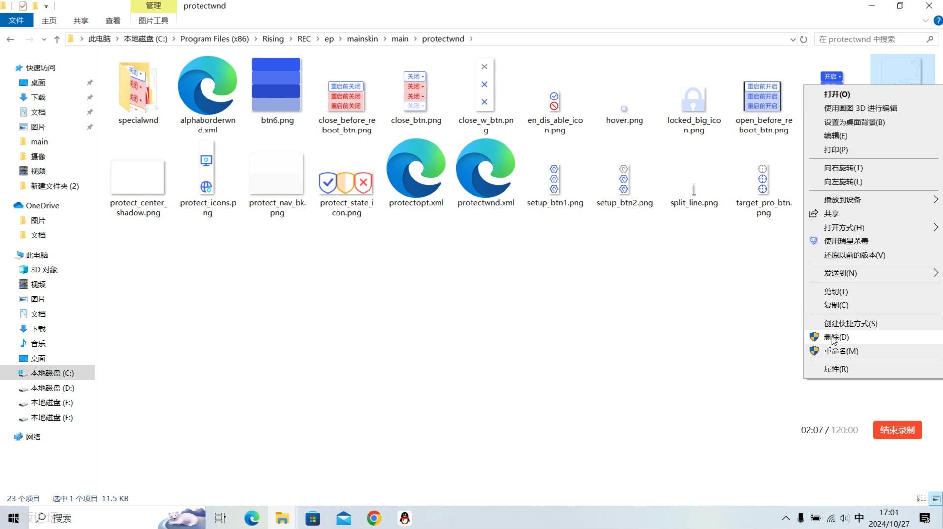
Task: Expand the 播放到设备 submenu
Action: coord(873,200)
